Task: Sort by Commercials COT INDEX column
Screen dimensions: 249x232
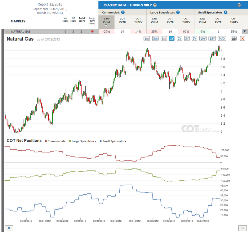Action: (138, 20)
